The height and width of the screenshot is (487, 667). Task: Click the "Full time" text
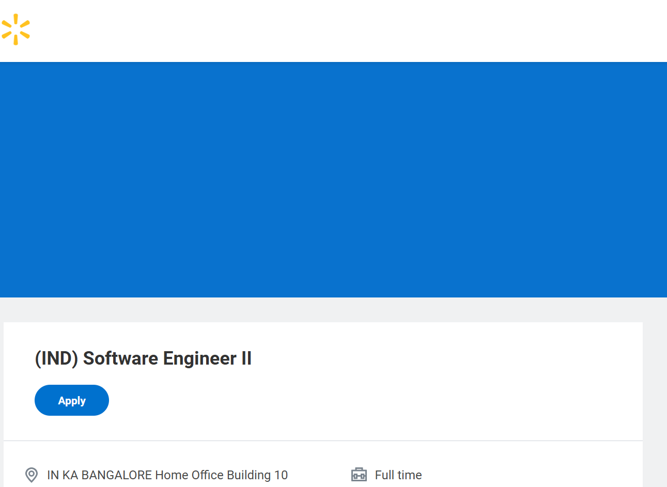tap(398, 475)
